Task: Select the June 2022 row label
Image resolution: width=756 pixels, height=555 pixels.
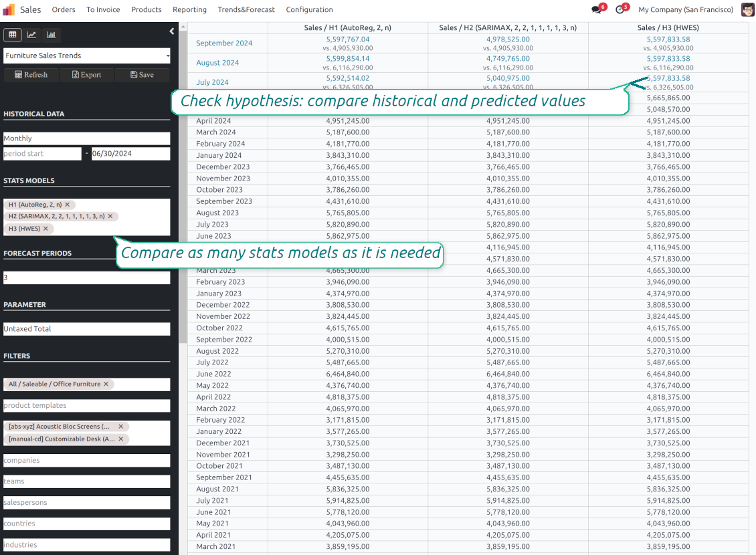Action: pyautogui.click(x=213, y=374)
